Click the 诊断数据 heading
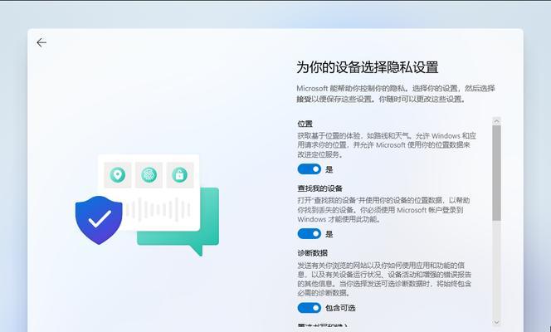This screenshot has height=332, width=551. [312, 253]
